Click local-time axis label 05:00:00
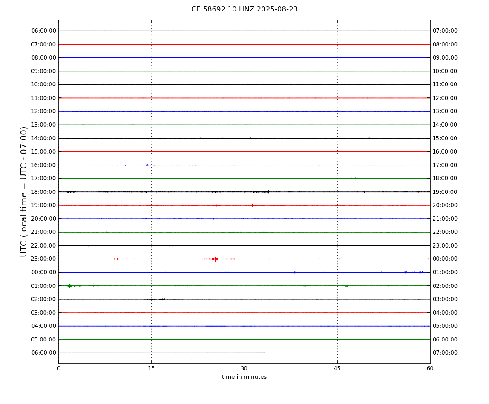This screenshot has height=404, width=489. [445, 326]
